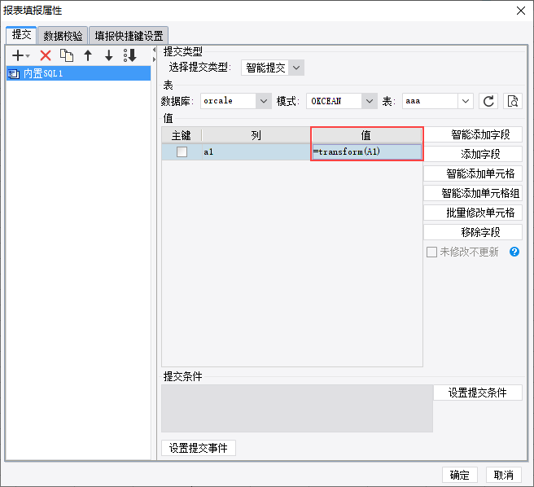Click 智能添加字段 button
The image size is (534, 487).
tap(473, 134)
